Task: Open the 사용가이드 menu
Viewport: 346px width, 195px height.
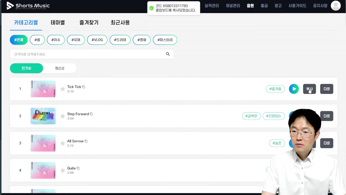Action: [x=297, y=6]
